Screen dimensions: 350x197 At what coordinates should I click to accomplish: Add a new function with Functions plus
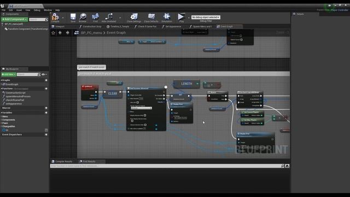pyautogui.click(x=46, y=89)
